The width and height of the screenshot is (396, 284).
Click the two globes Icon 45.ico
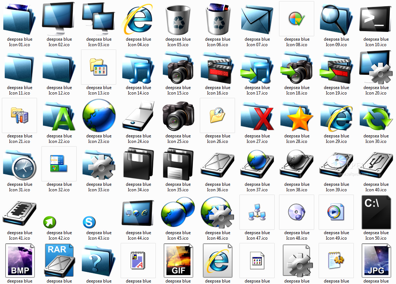pos(178,212)
